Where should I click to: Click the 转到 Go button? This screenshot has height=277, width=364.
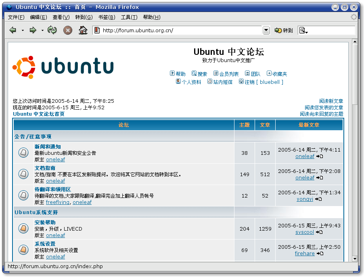283,30
